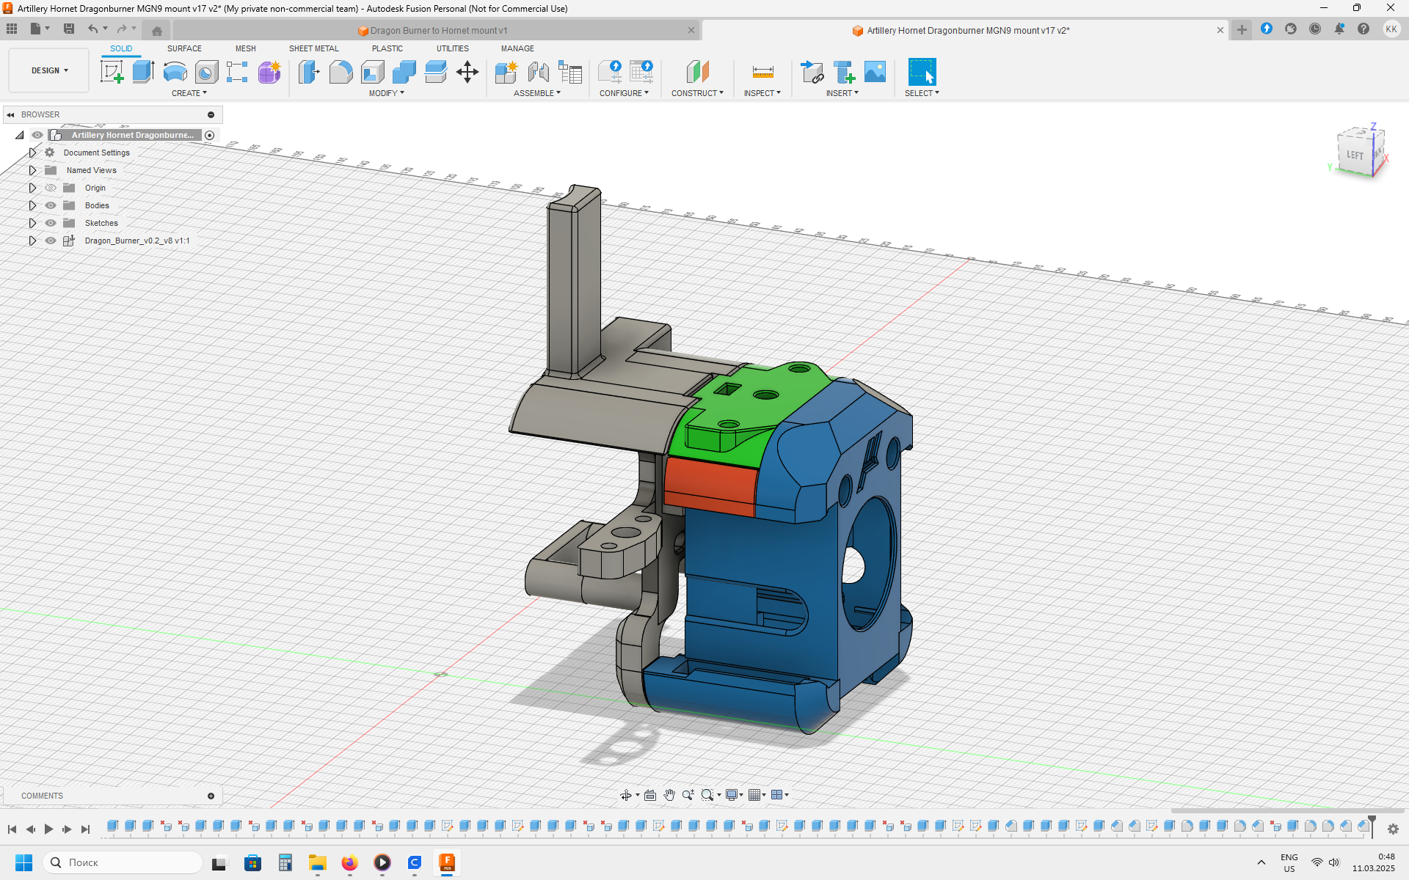Open timeline settings gear
The image size is (1409, 880).
pyautogui.click(x=1393, y=829)
